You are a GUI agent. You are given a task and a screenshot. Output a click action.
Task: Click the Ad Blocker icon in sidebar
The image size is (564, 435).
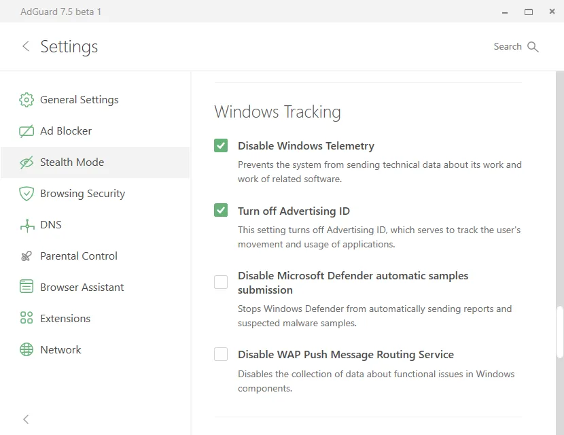point(27,131)
